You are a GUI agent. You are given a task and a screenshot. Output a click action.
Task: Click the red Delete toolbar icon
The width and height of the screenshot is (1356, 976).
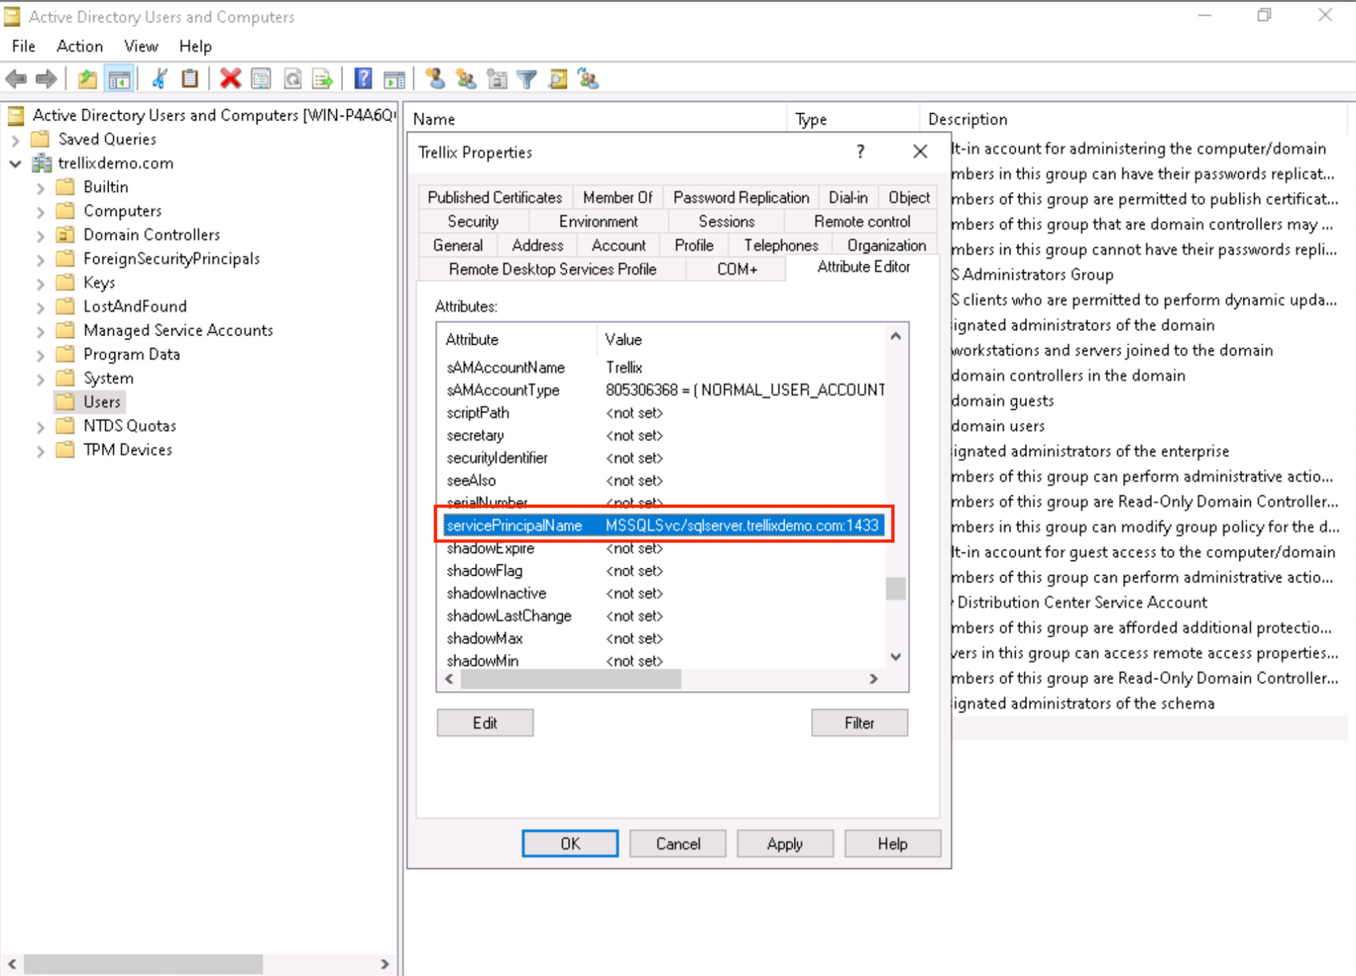pyautogui.click(x=230, y=79)
